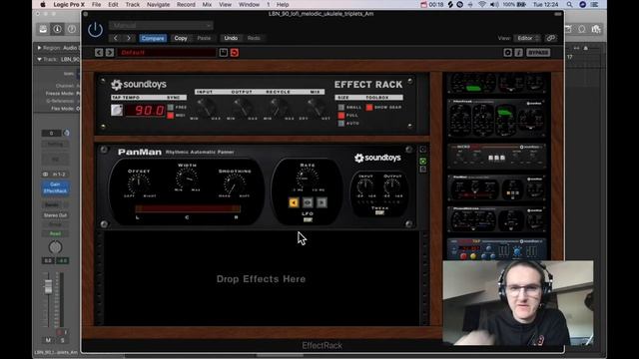Screen dimensions: 639x359
Task: Collapse the Track inspector disclosure triangle
Action: tap(39, 60)
